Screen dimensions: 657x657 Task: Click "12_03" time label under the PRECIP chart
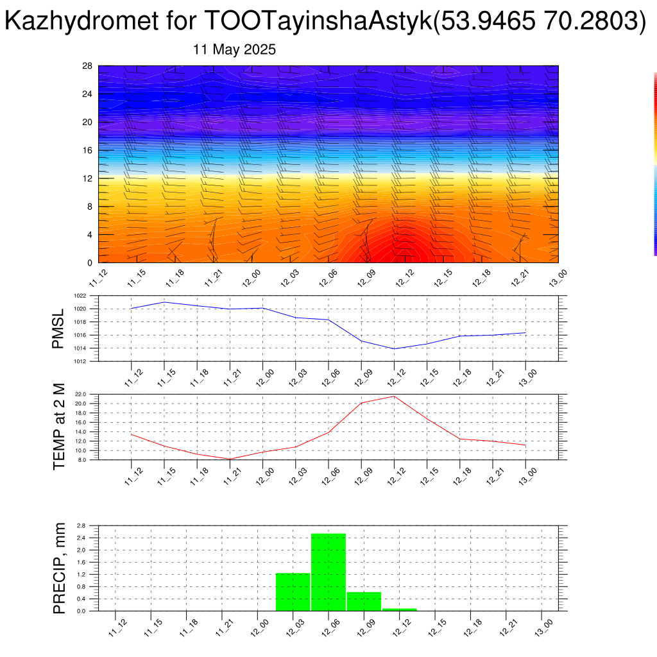[294, 627]
